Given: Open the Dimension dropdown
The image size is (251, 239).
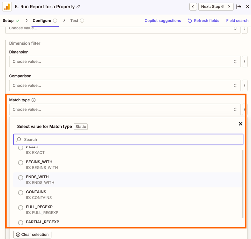Looking at the screenshot, I should tap(124, 62).
